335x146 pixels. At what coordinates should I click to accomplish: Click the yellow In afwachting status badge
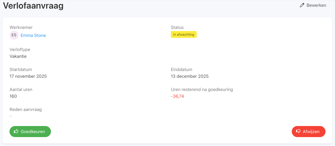pyautogui.click(x=183, y=34)
